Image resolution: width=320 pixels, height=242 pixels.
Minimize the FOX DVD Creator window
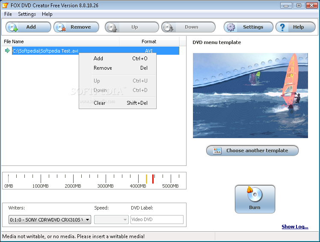[x=286, y=5]
